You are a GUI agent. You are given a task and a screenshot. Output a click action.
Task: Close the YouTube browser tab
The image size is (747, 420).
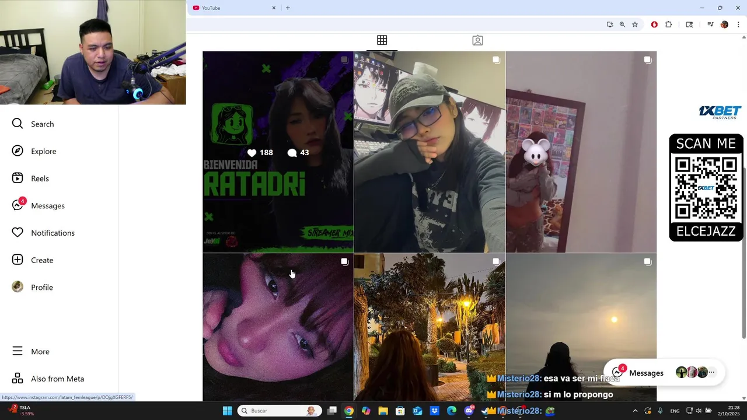click(x=274, y=8)
